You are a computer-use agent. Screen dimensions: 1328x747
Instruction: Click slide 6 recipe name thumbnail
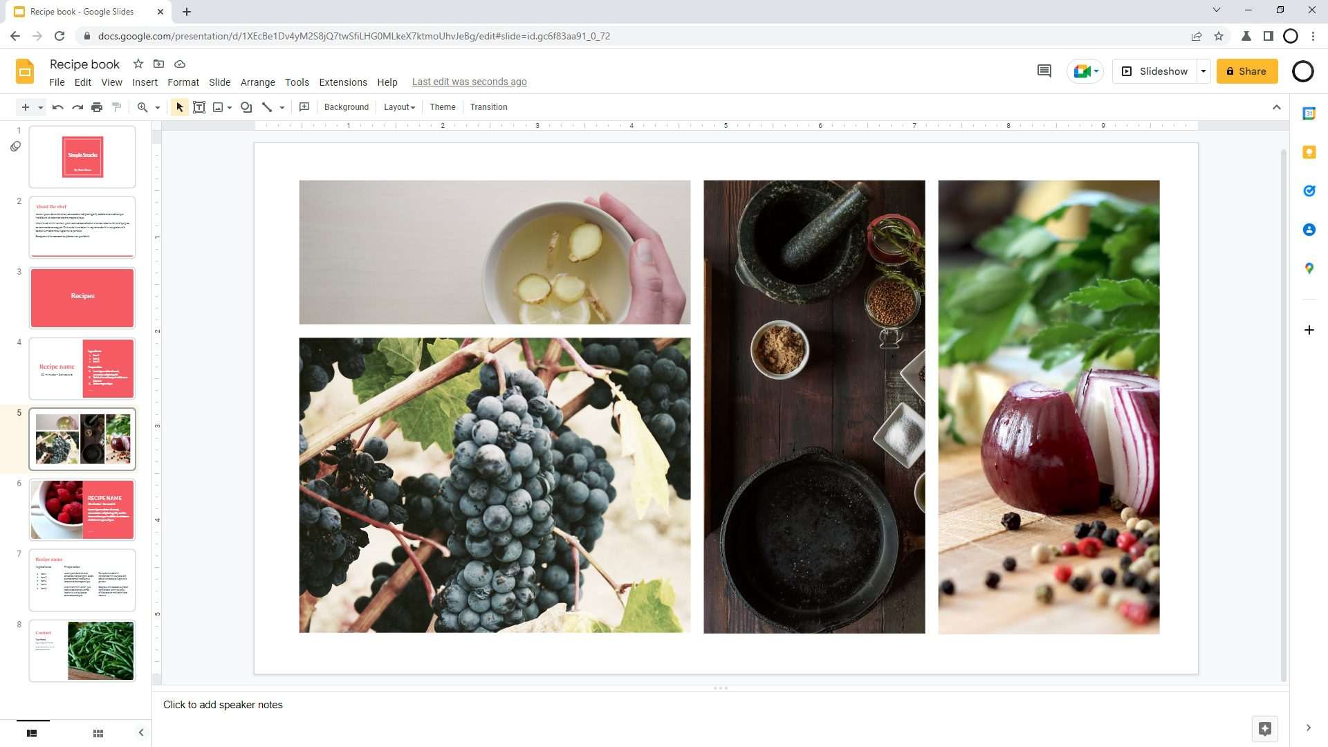82,508
